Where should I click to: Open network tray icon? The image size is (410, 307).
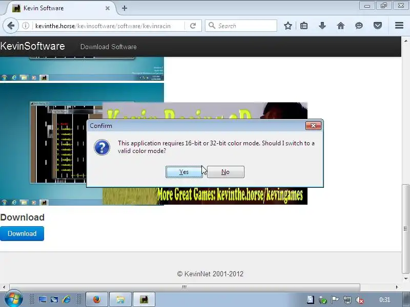coord(347,300)
